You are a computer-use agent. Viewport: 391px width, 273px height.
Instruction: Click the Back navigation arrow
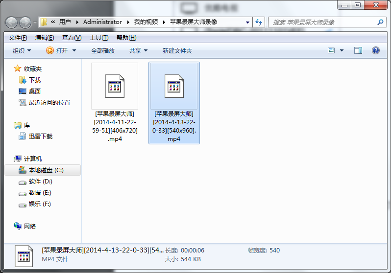pos(11,23)
